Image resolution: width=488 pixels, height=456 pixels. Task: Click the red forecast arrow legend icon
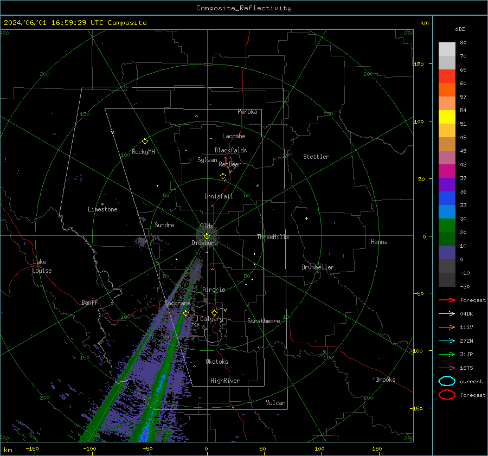click(x=447, y=300)
